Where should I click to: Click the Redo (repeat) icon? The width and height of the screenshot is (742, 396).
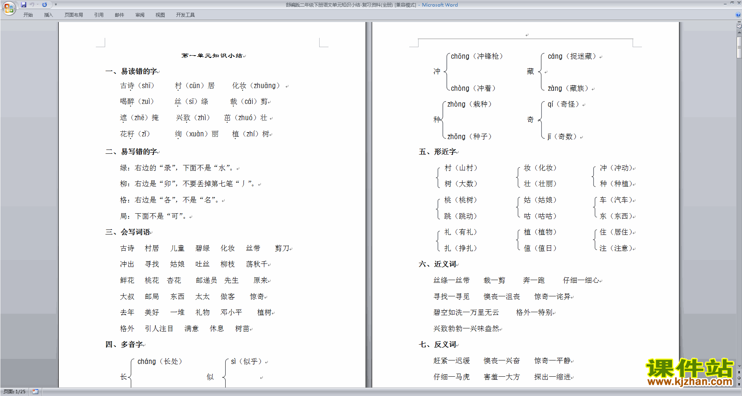point(44,5)
